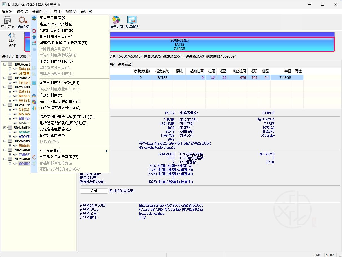Click the 調整分割區大小 icon
Viewport: 342px width, 257px height.
[34, 83]
